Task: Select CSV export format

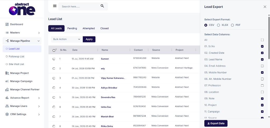Action: click(x=206, y=25)
